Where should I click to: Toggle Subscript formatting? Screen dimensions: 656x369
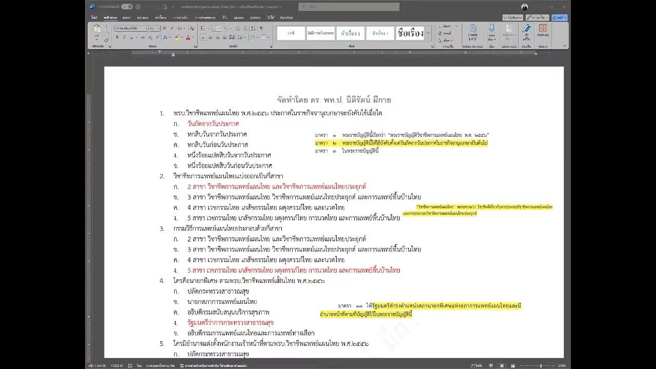pyautogui.click(x=151, y=37)
